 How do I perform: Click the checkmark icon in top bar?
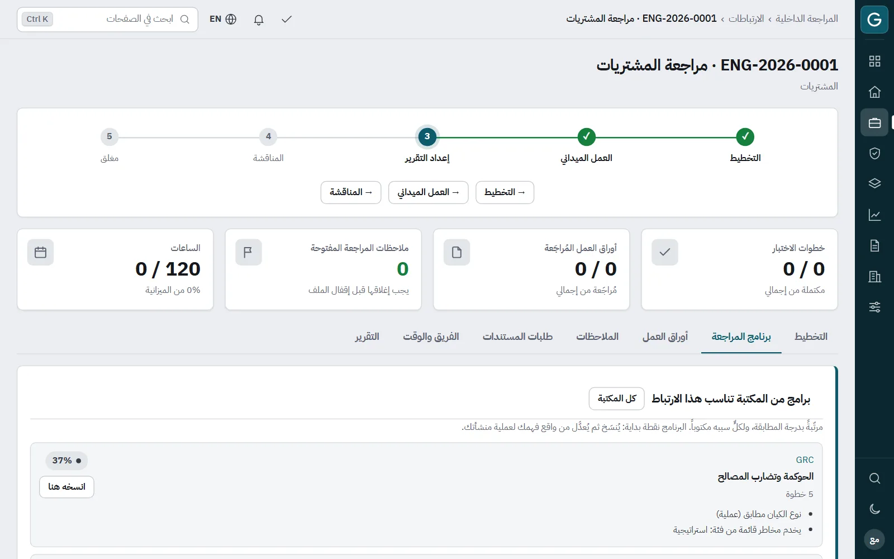[x=287, y=20]
